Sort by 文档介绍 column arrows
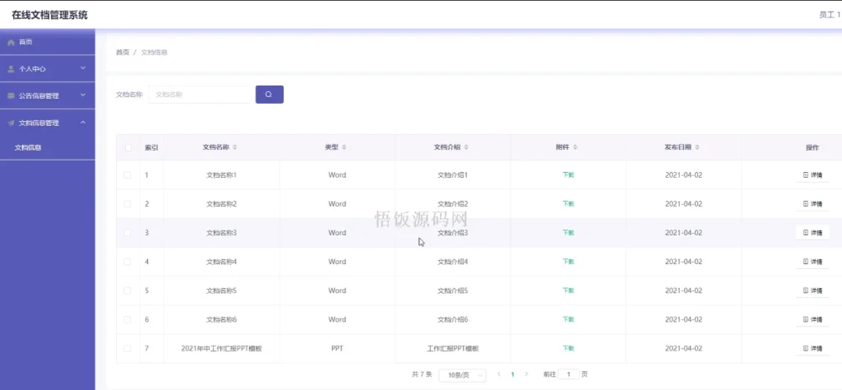 coord(466,147)
